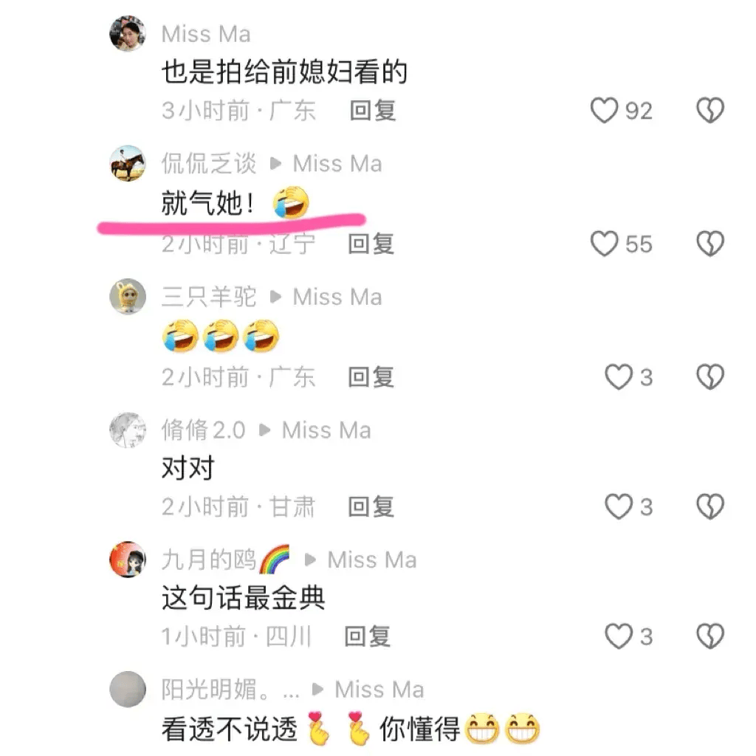Screen dimensions: 756x756
Task: Open 九月的鸥 username profile
Action: click(226, 560)
